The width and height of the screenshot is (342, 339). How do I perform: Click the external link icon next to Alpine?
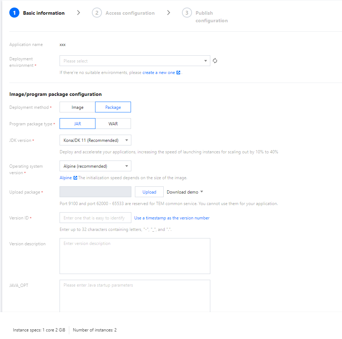click(75, 178)
